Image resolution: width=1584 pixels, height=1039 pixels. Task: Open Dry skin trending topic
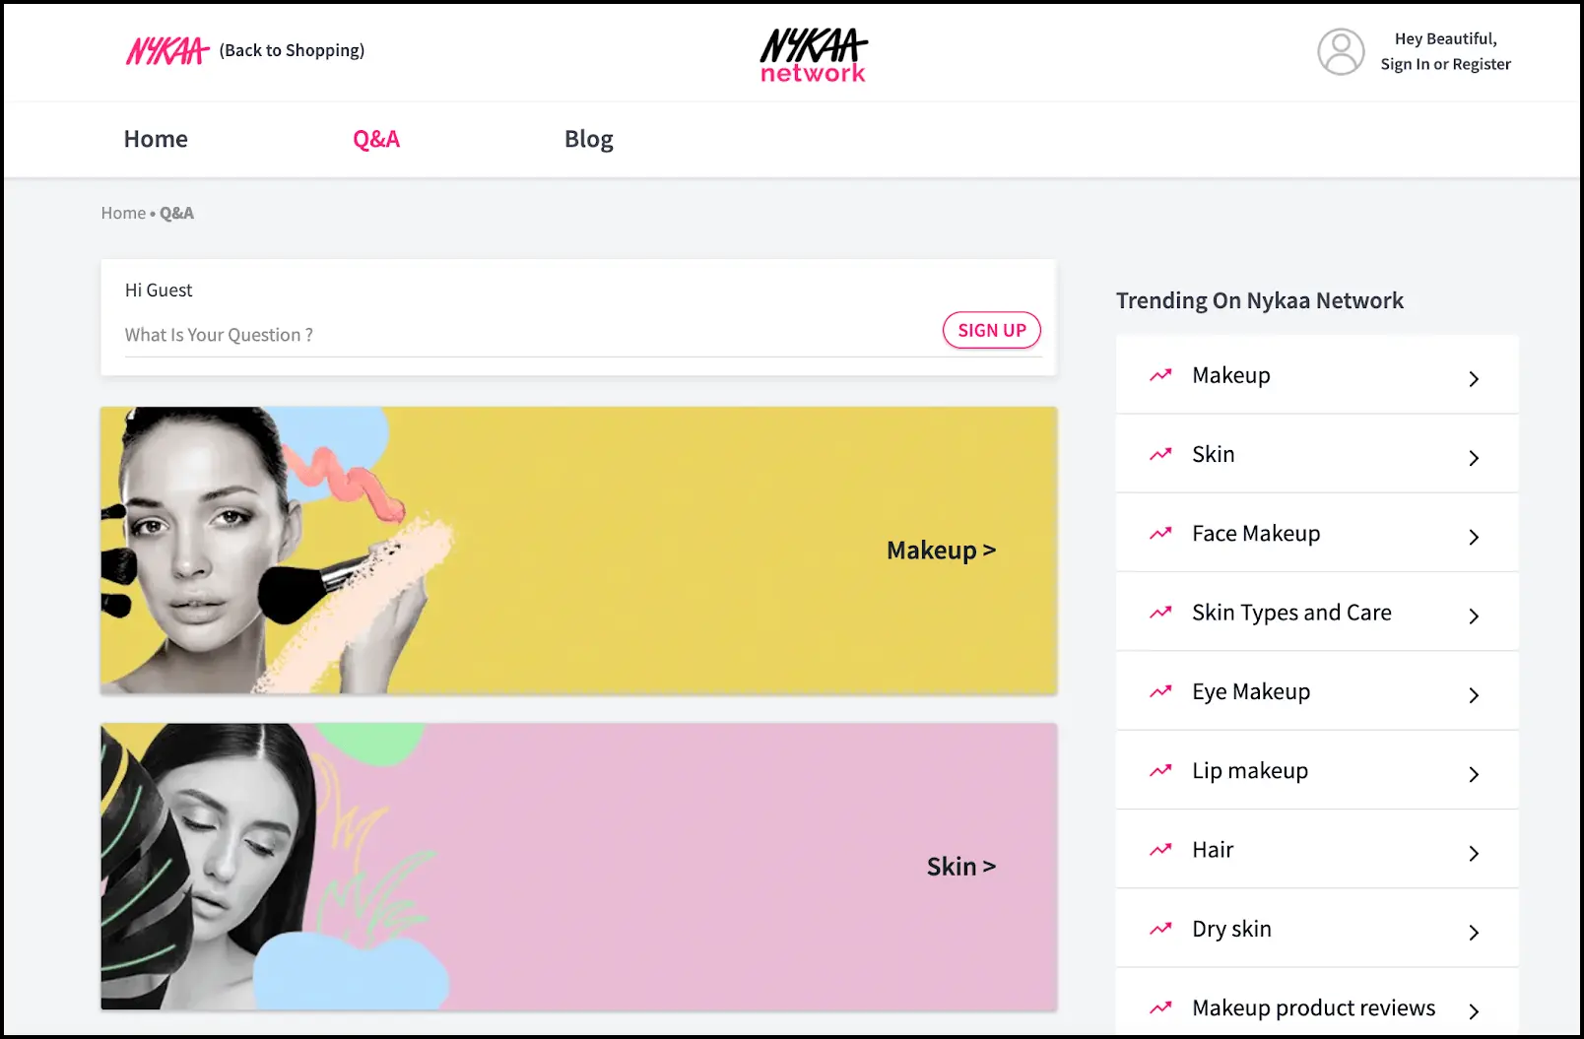(x=1231, y=929)
